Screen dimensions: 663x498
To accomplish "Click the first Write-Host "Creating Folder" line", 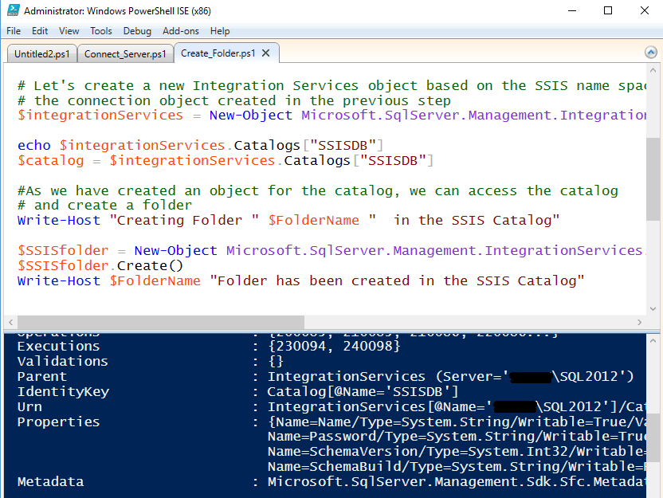I will (288, 220).
